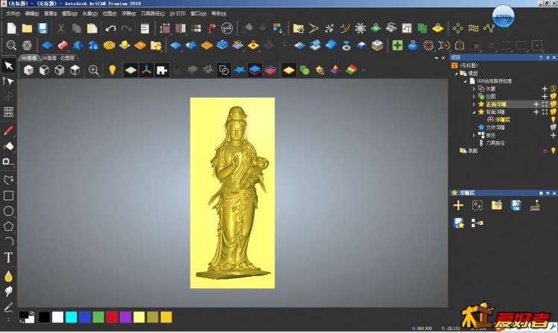The image size is (558, 333).
Task: Create a new model with the blank page icon
Action: (11, 28)
